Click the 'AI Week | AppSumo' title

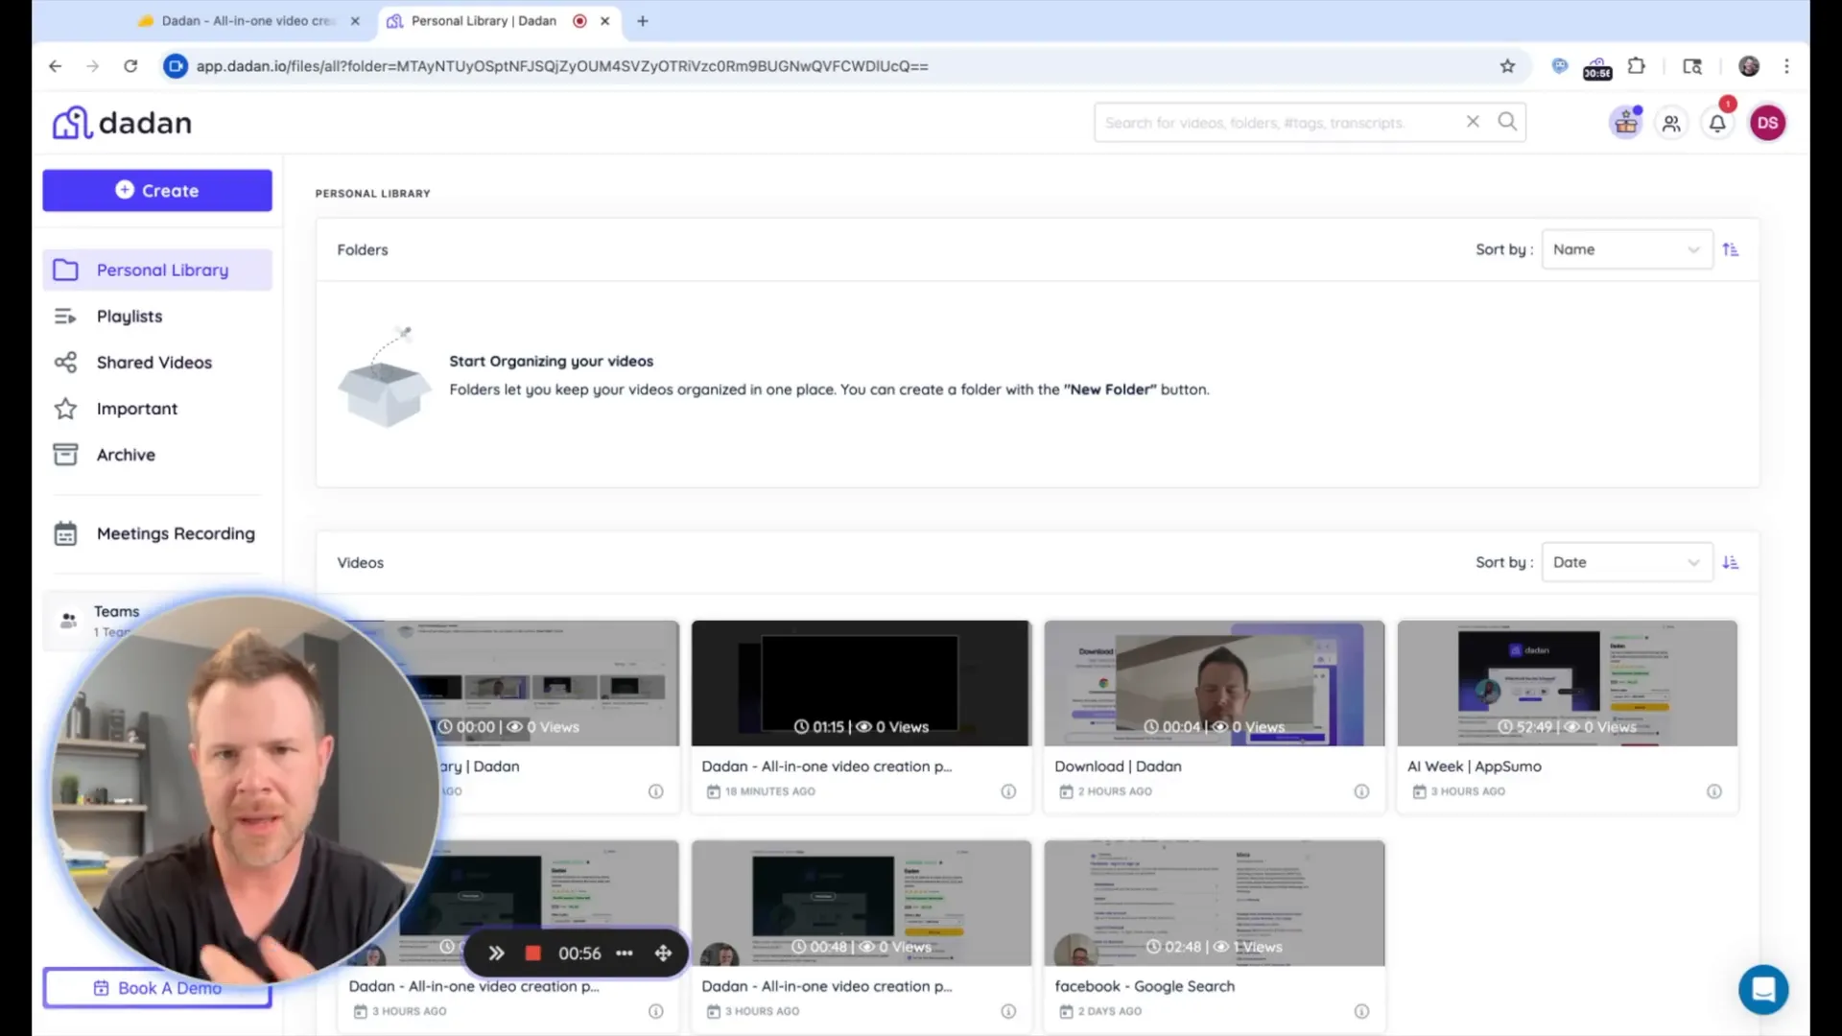1475,765
